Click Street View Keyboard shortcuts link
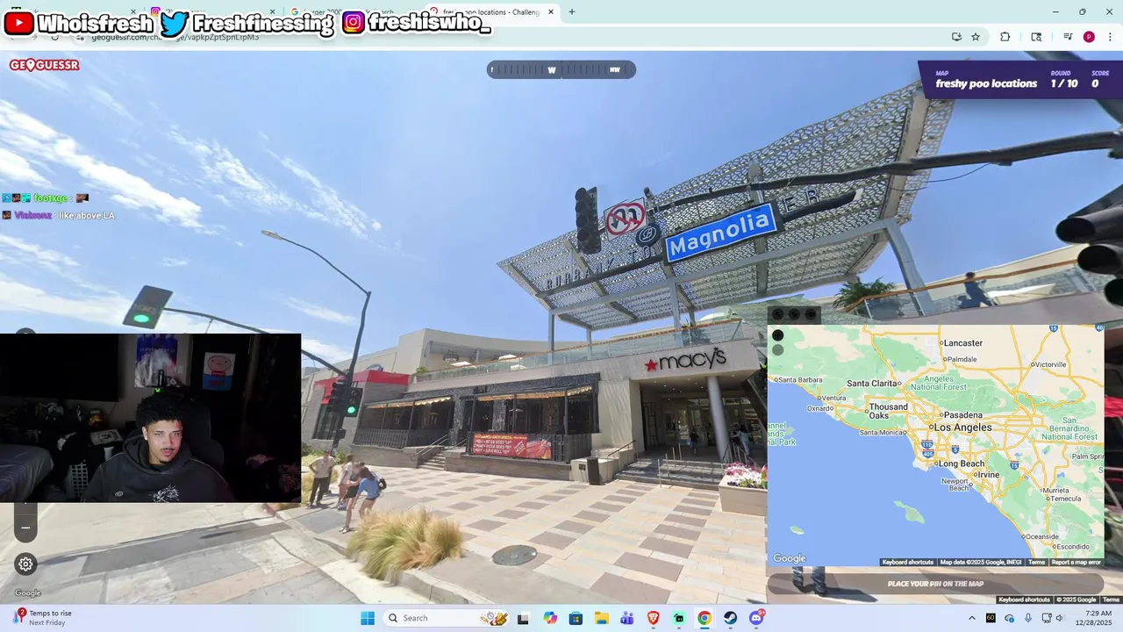1123x632 pixels. click(x=1024, y=600)
